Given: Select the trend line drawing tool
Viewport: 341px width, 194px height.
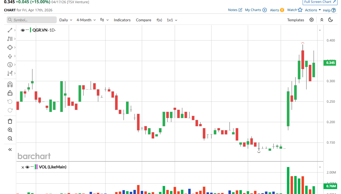Looking at the screenshot, I should click(10, 30).
